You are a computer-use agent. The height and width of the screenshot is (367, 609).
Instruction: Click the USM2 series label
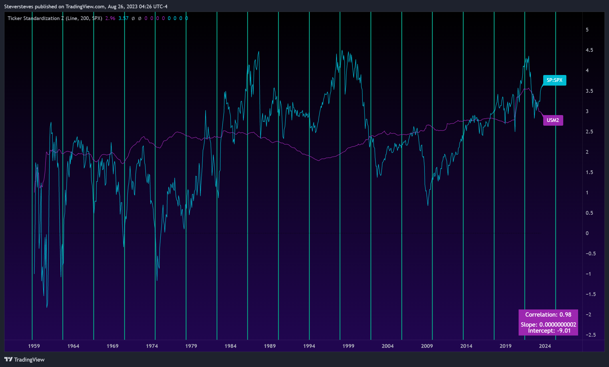(553, 120)
